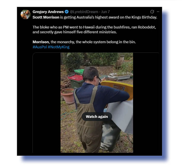Open the @LyrebirdDream handle link
183x166 pixels.
(x=84, y=12)
